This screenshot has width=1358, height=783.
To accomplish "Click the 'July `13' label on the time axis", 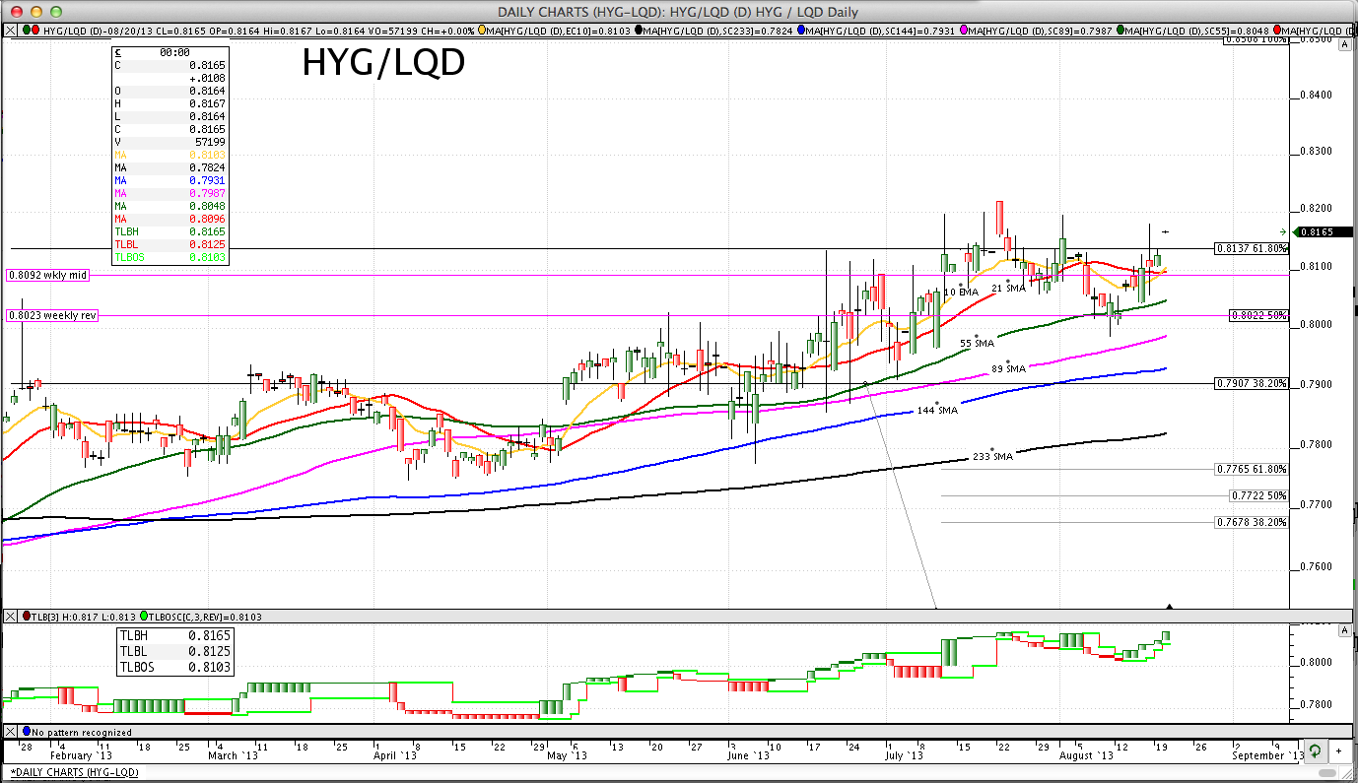I will point(903,755).
